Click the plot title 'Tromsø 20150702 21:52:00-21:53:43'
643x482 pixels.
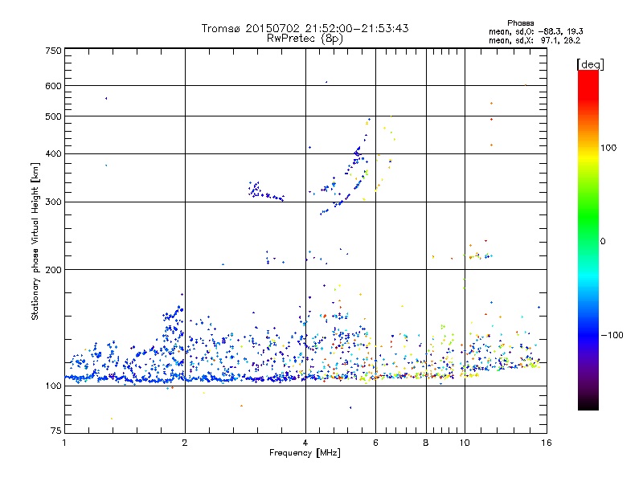(x=305, y=28)
